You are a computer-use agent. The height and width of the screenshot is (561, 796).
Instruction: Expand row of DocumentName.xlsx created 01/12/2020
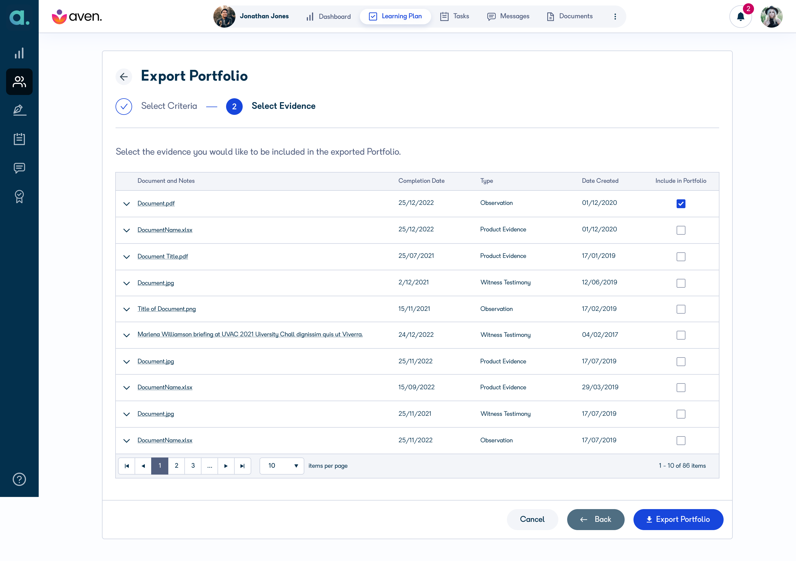(x=127, y=231)
